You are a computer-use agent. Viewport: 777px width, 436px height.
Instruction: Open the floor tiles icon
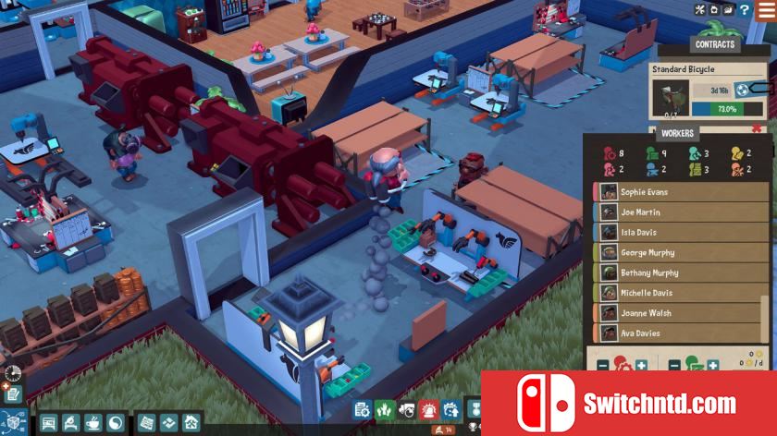point(169,423)
